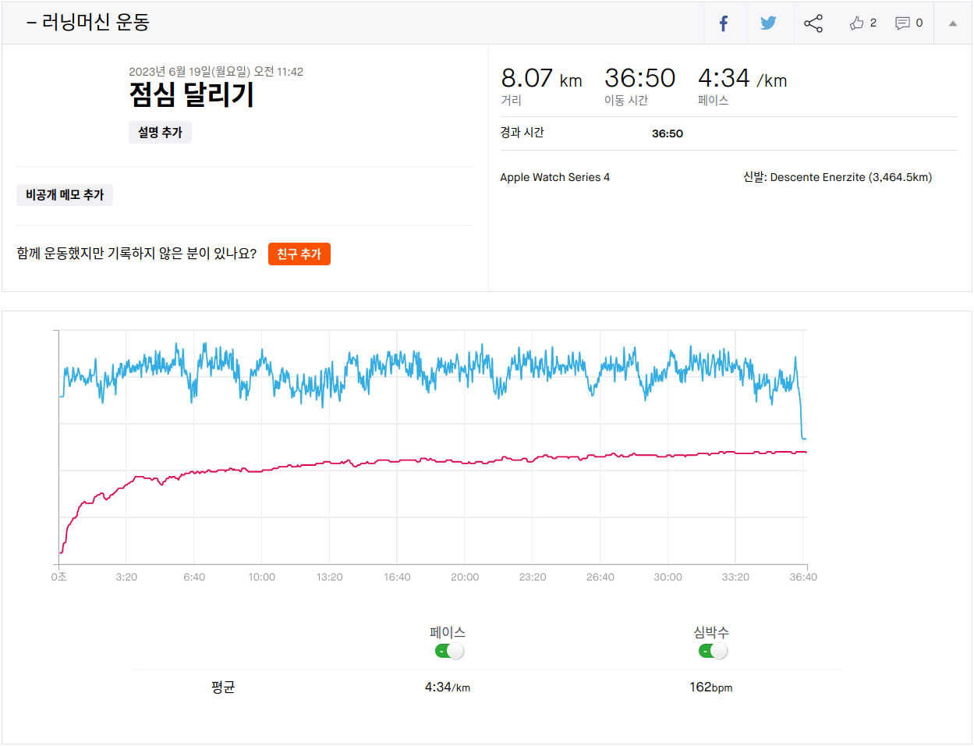The height and width of the screenshot is (746, 974).
Task: Click the 10:00 time axis label
Action: coord(262,577)
